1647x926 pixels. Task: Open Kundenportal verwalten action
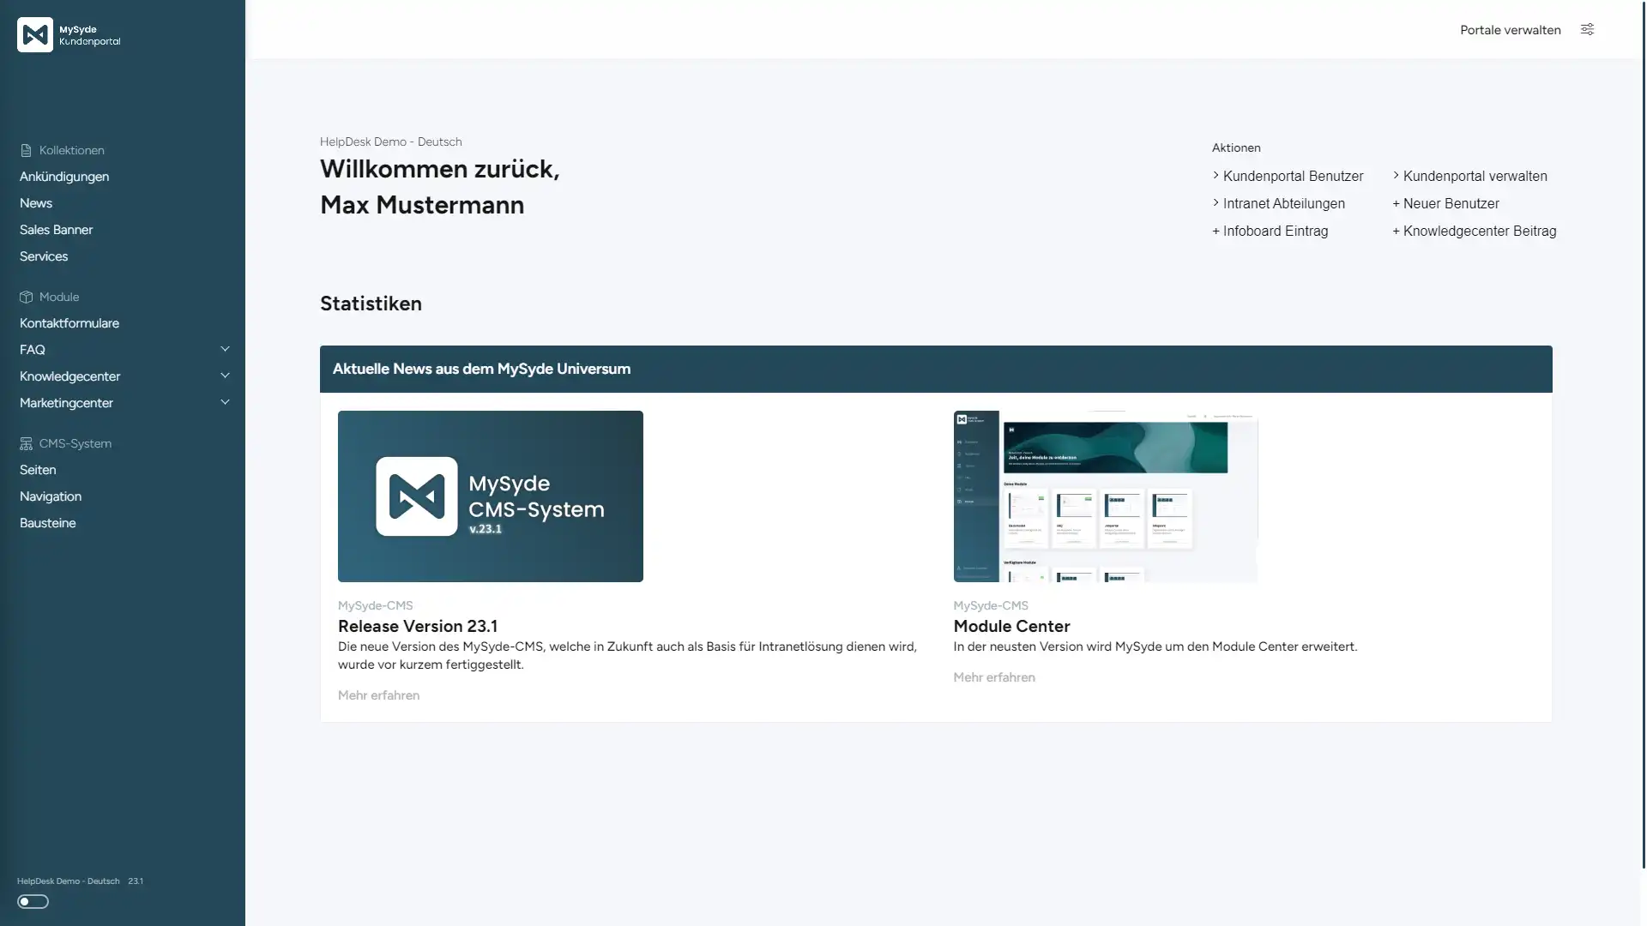1469,176
